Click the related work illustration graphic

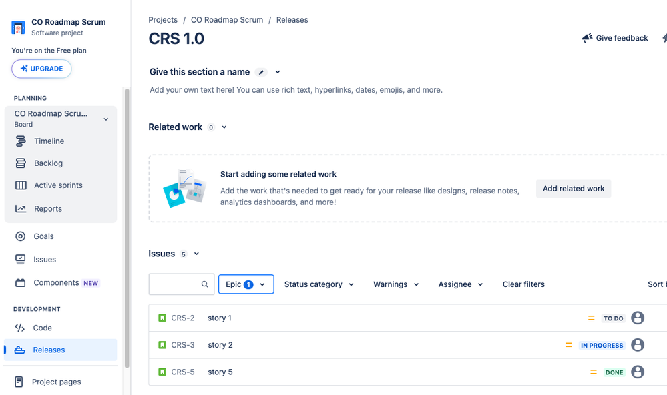click(x=185, y=188)
